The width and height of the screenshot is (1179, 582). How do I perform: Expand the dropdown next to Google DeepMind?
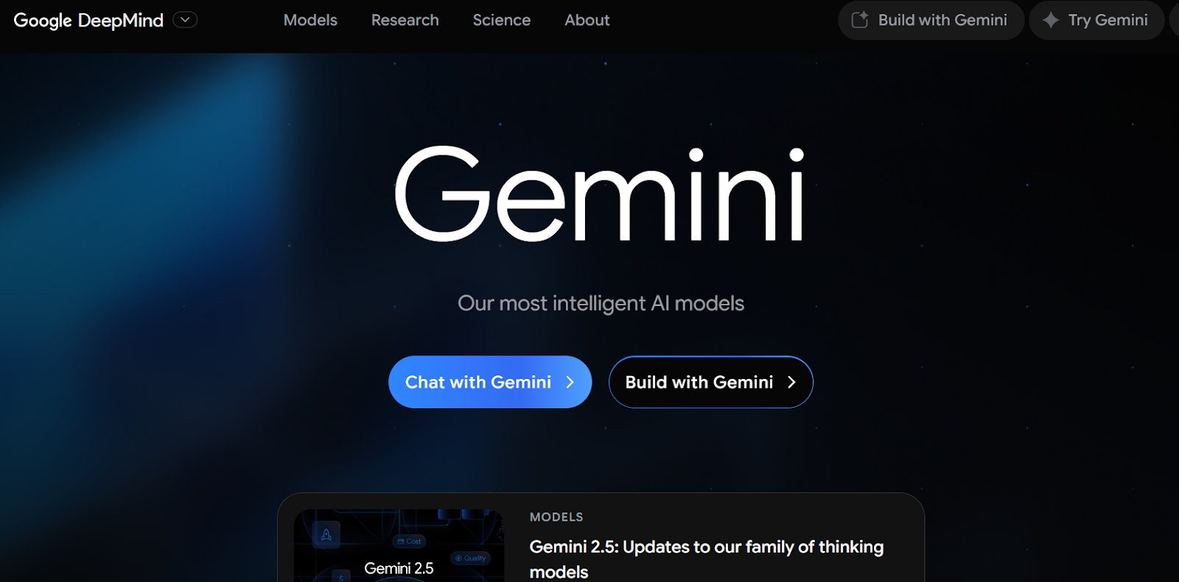click(x=185, y=20)
